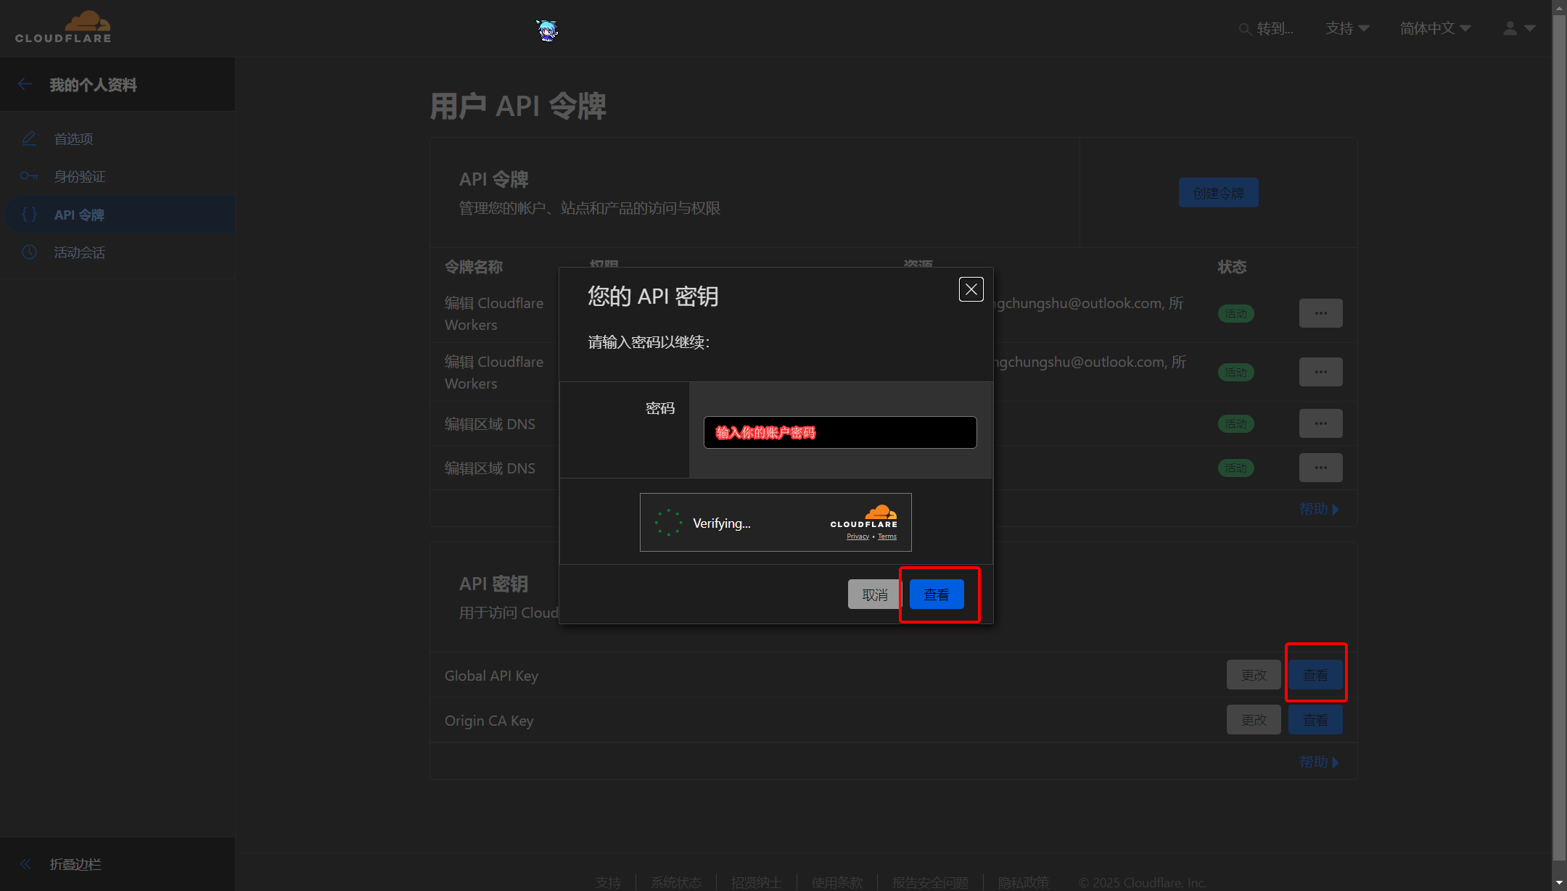
Task: Click Privacy link in Turnstile widget
Action: pos(857,536)
